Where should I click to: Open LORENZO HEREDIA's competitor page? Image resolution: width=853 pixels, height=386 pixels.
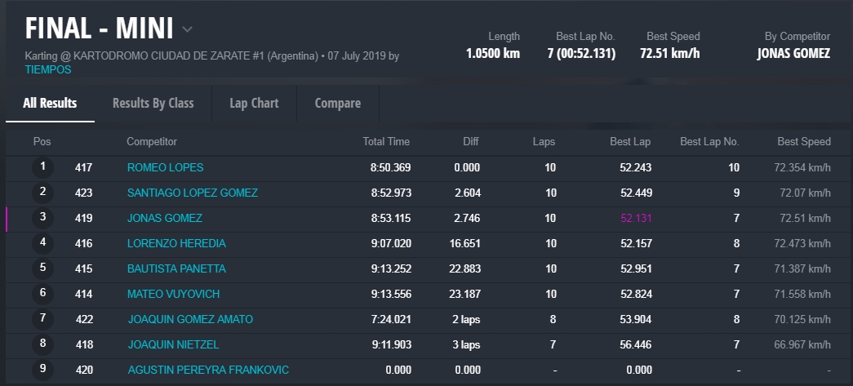click(176, 243)
